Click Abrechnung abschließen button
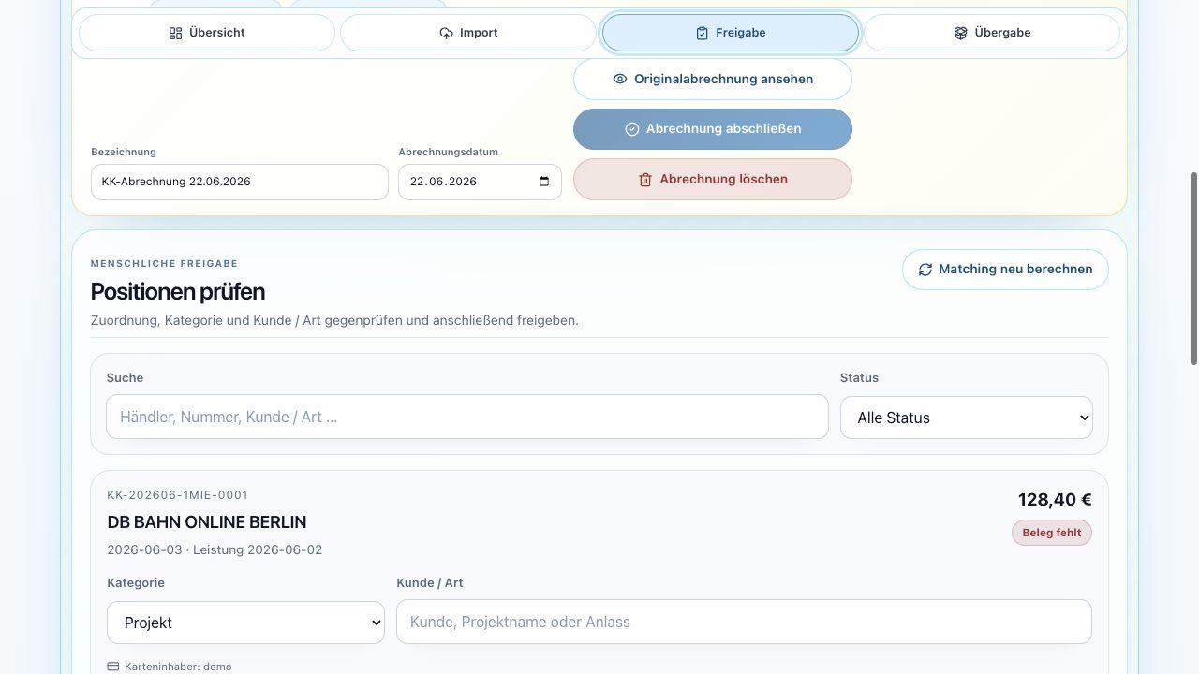 pyautogui.click(x=713, y=129)
